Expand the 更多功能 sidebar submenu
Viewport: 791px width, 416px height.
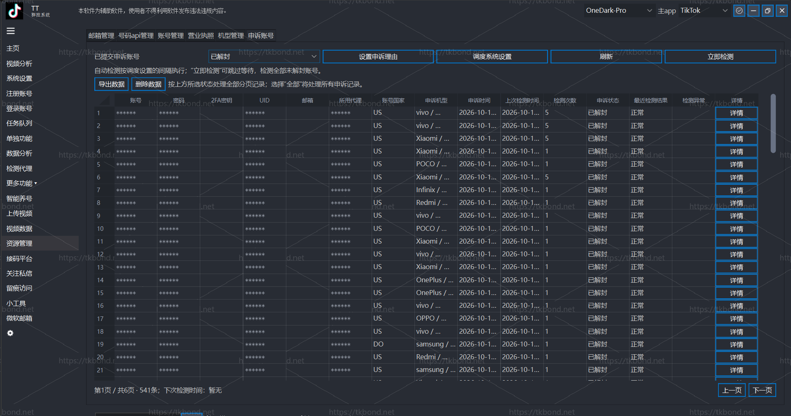point(21,184)
